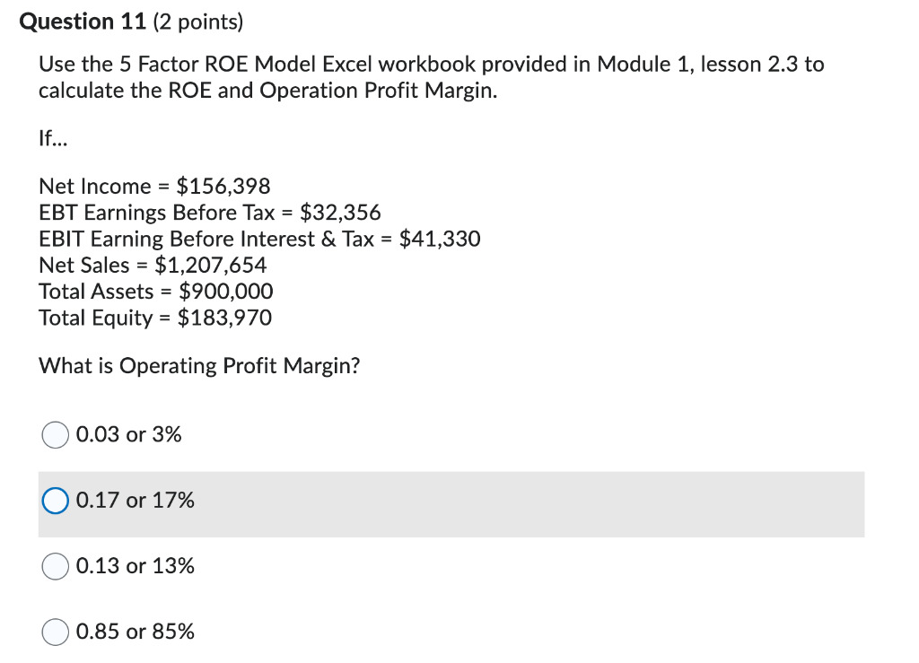Click the "0.17 or 17%" answer text
Image resolution: width=919 pixels, height=663 pixels.
(135, 501)
